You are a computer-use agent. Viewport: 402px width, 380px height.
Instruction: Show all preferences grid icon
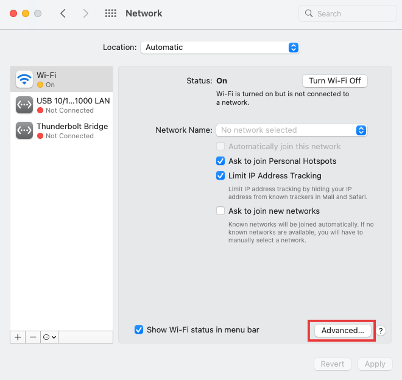pyautogui.click(x=111, y=13)
